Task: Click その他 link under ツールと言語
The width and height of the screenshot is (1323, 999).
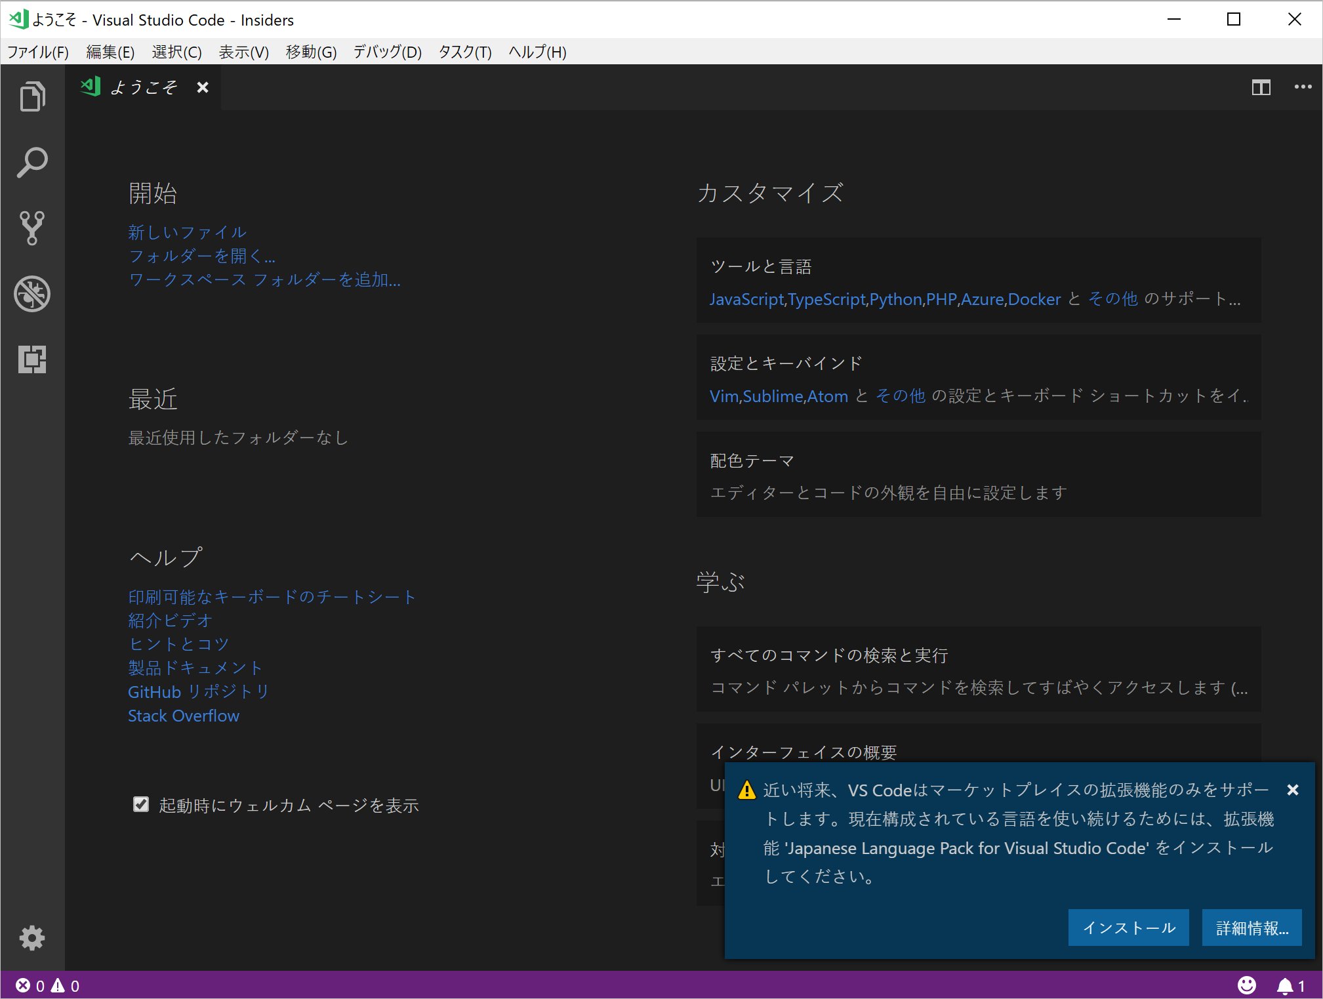Action: coord(1113,299)
